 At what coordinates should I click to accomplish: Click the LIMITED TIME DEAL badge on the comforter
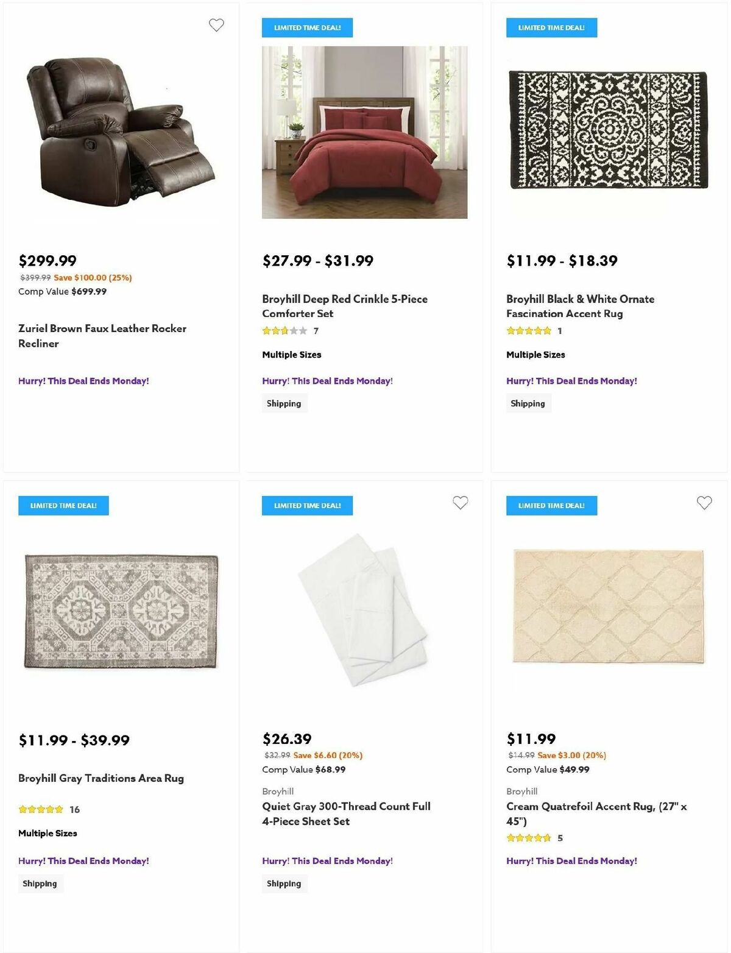tap(307, 27)
